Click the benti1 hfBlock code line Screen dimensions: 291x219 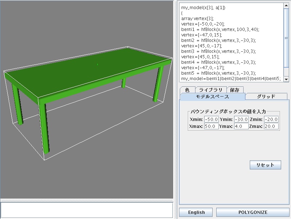220,29
